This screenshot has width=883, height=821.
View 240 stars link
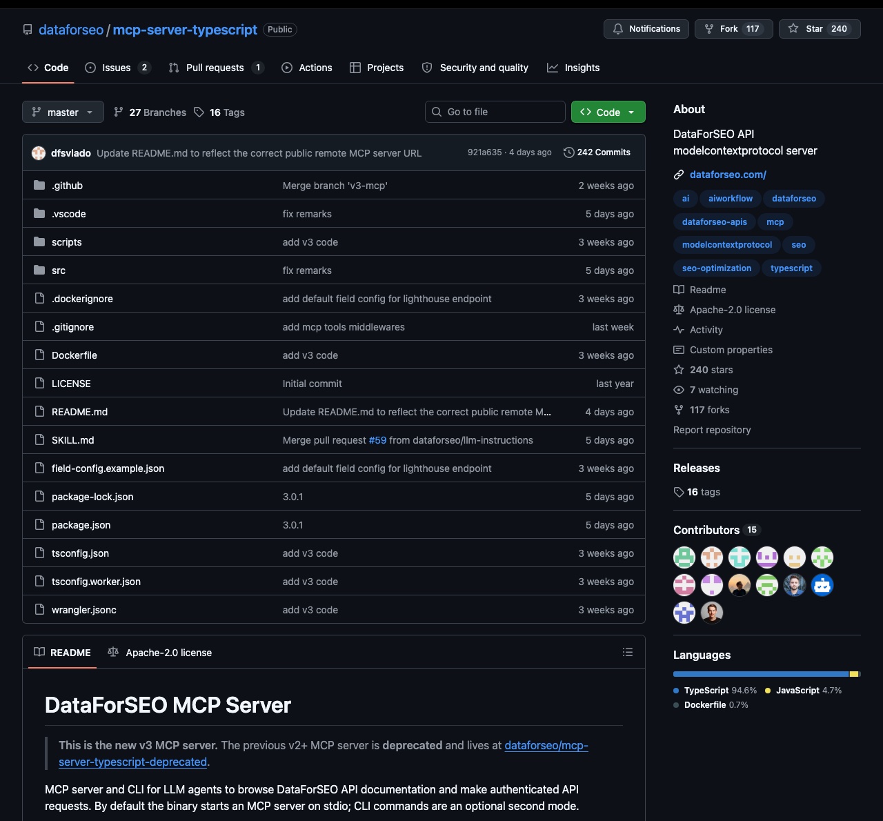[703, 370]
